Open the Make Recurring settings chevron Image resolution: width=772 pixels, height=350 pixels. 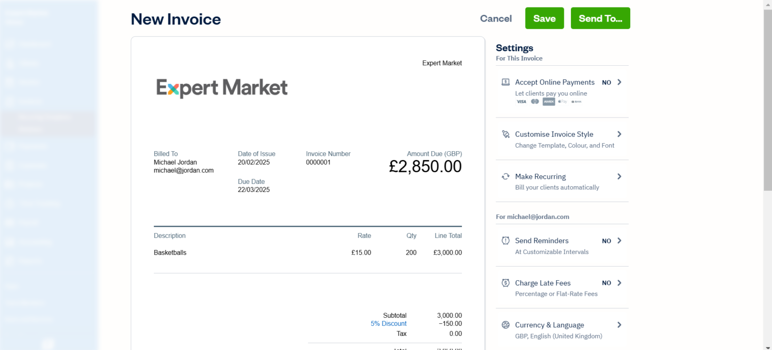tap(620, 176)
